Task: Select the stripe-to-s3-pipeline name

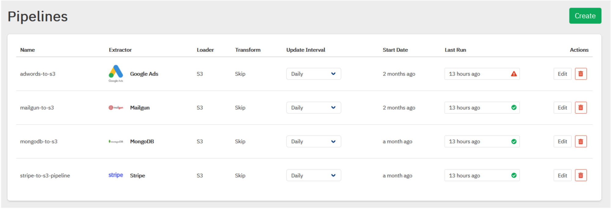Action: pos(45,175)
